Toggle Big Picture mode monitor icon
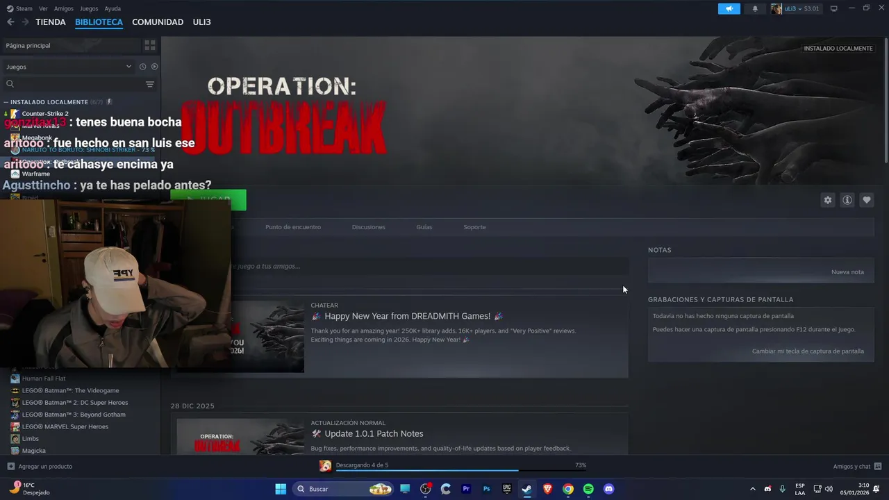The image size is (889, 500). click(x=834, y=8)
